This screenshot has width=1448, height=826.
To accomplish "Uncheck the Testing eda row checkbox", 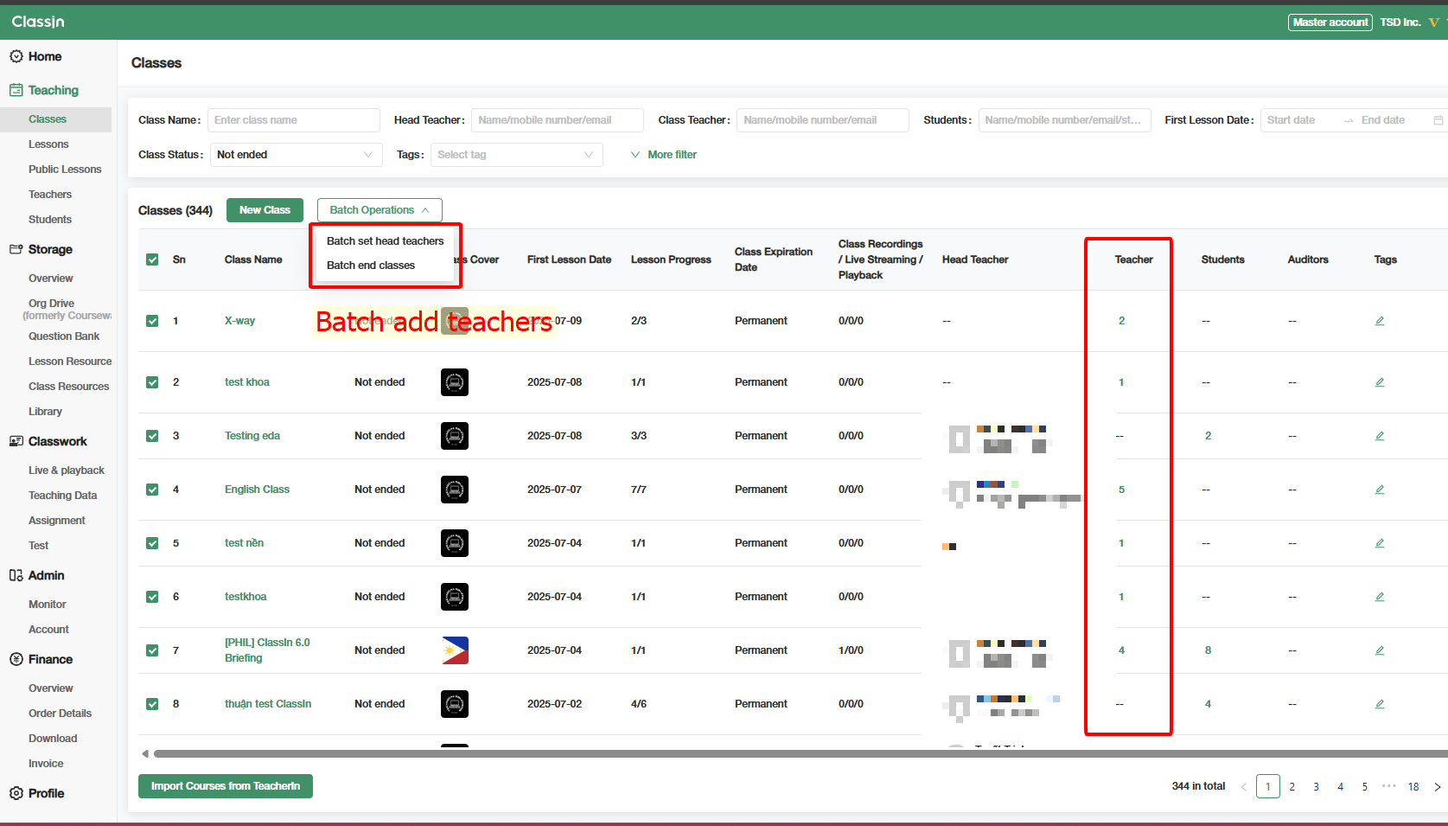I will (152, 436).
